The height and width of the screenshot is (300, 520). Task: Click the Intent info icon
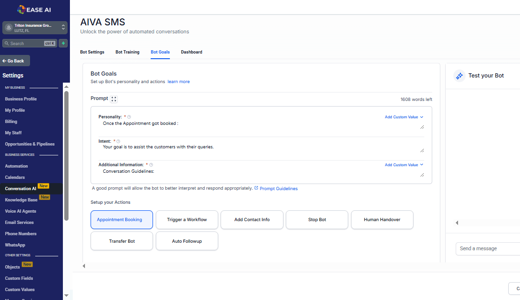118,141
